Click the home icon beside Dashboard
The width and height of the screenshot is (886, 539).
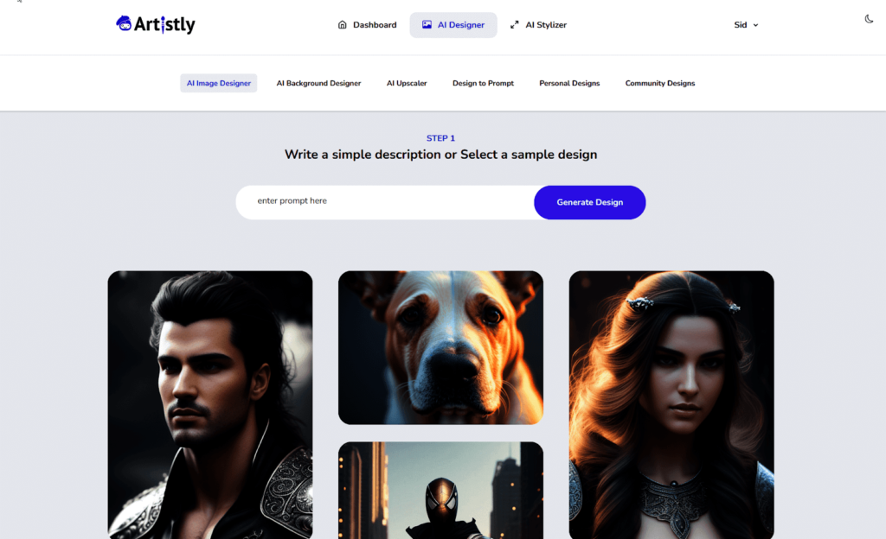coord(342,25)
